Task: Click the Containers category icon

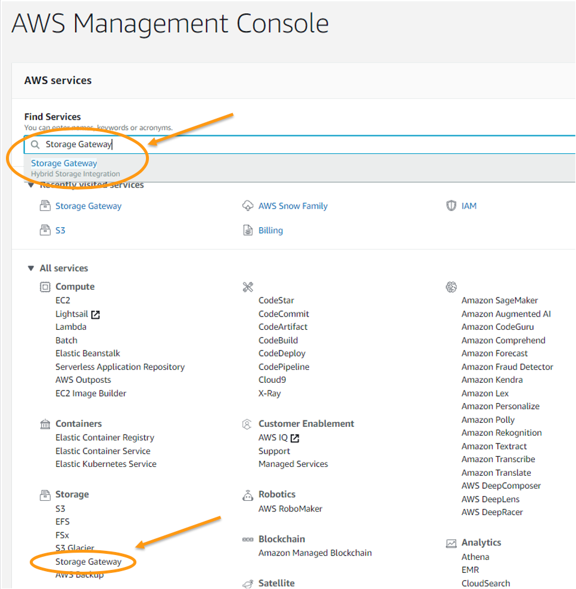Action: 45,424
